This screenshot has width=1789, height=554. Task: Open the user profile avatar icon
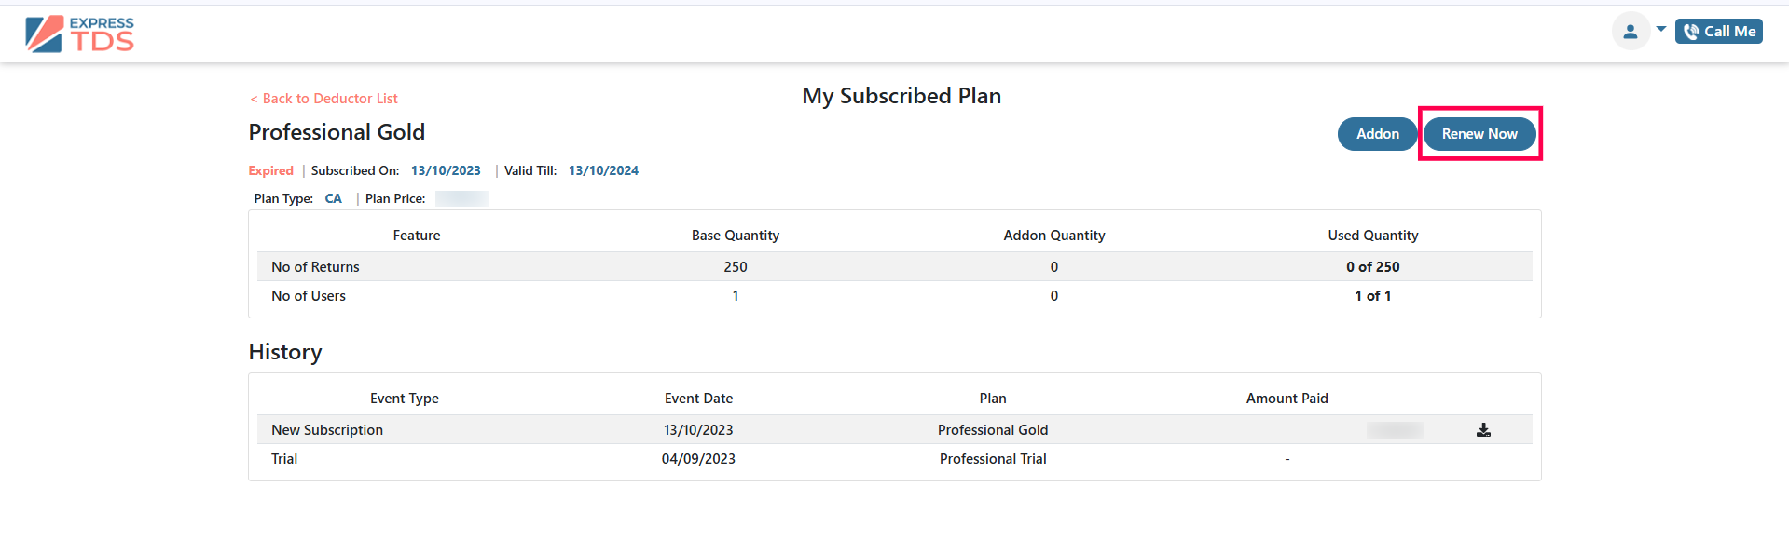1631,32
